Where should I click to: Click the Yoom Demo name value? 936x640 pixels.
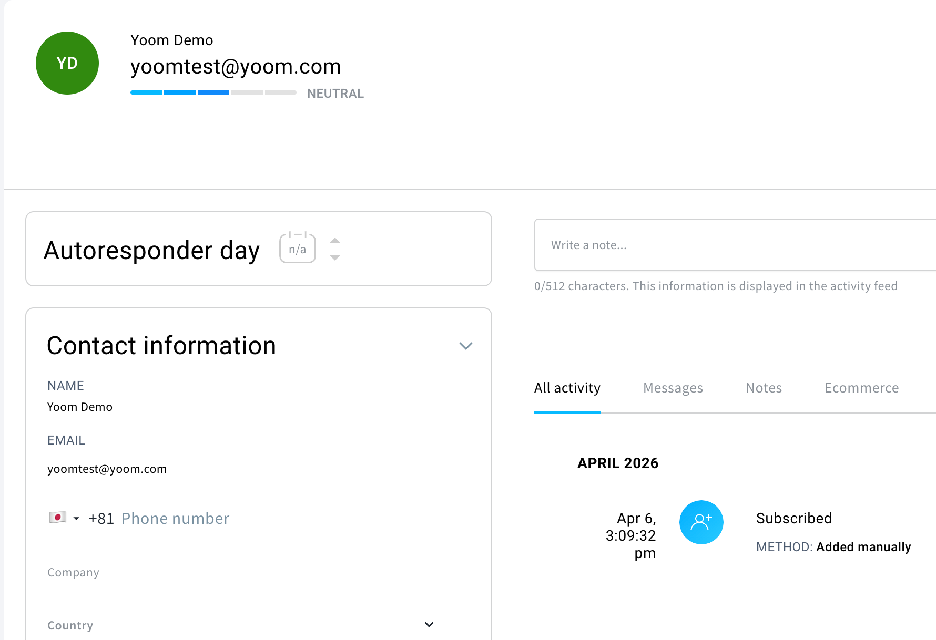80,407
